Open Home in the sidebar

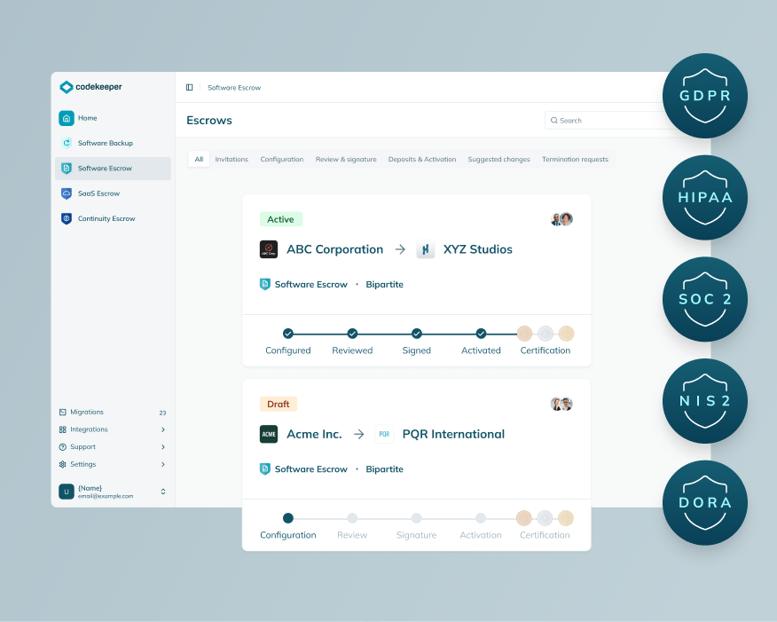click(x=113, y=118)
